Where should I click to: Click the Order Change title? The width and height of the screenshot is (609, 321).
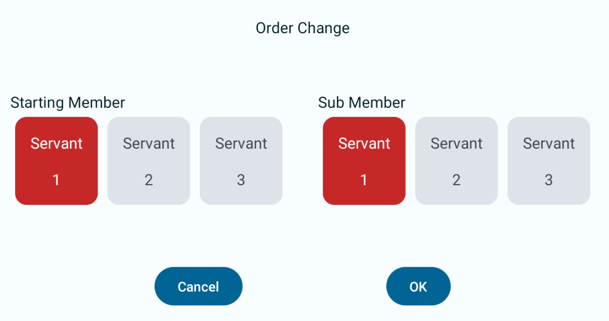[x=302, y=28]
